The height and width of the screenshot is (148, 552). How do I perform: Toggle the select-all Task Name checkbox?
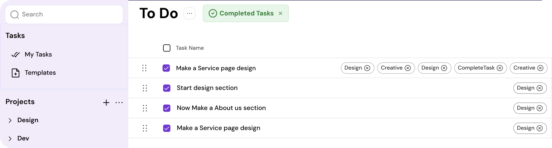167,48
